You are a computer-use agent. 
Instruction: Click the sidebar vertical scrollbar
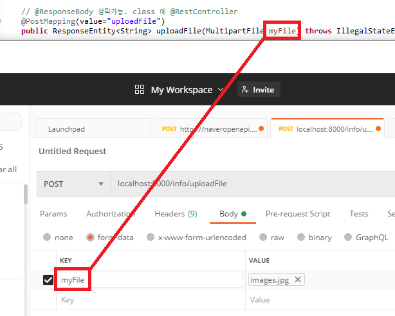26,195
